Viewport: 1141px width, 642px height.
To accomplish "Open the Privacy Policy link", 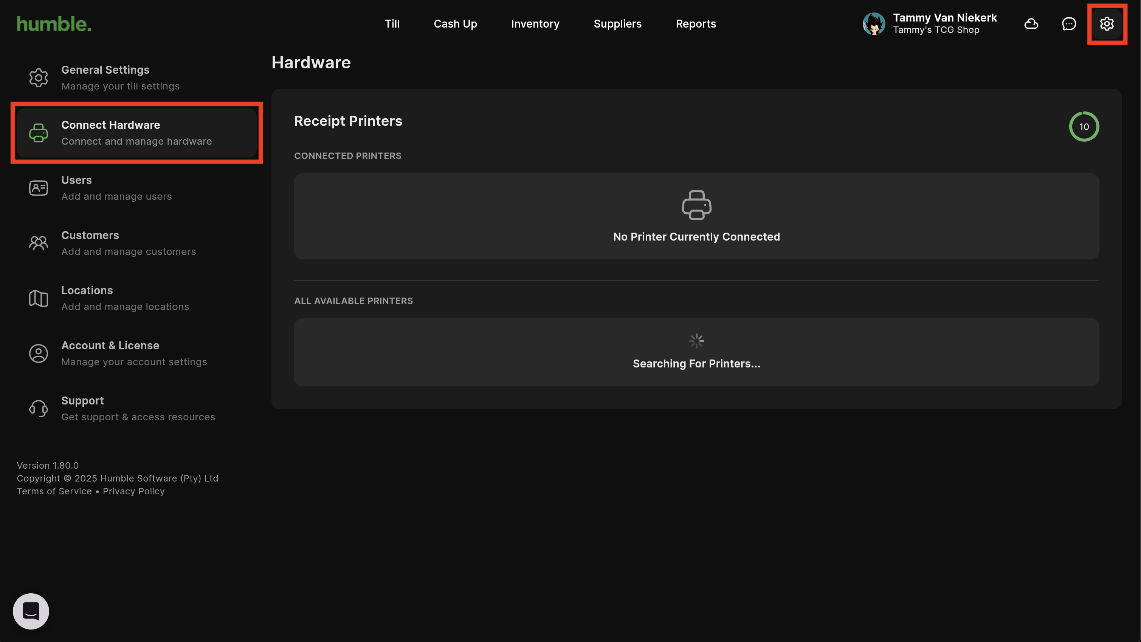I will tap(133, 491).
